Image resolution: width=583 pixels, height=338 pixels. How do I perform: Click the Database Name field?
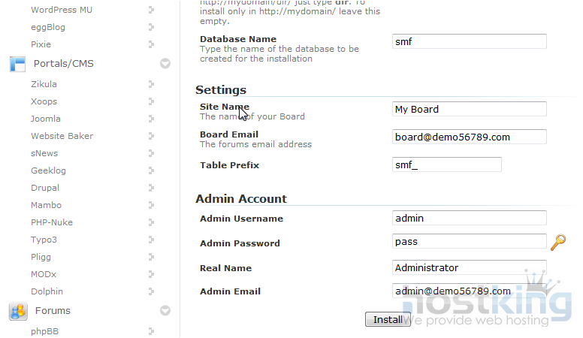click(x=469, y=42)
